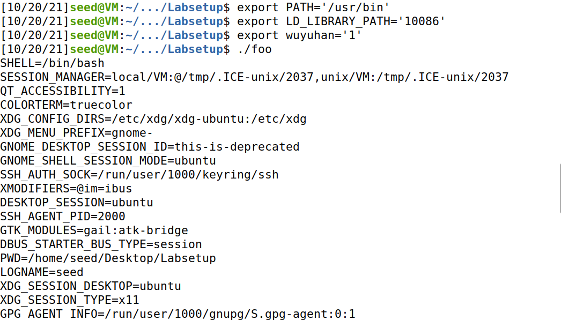Click the XDG_CONFIG_DIRS output line
Image resolution: width=561 pixels, height=320 pixels.
[153, 119]
